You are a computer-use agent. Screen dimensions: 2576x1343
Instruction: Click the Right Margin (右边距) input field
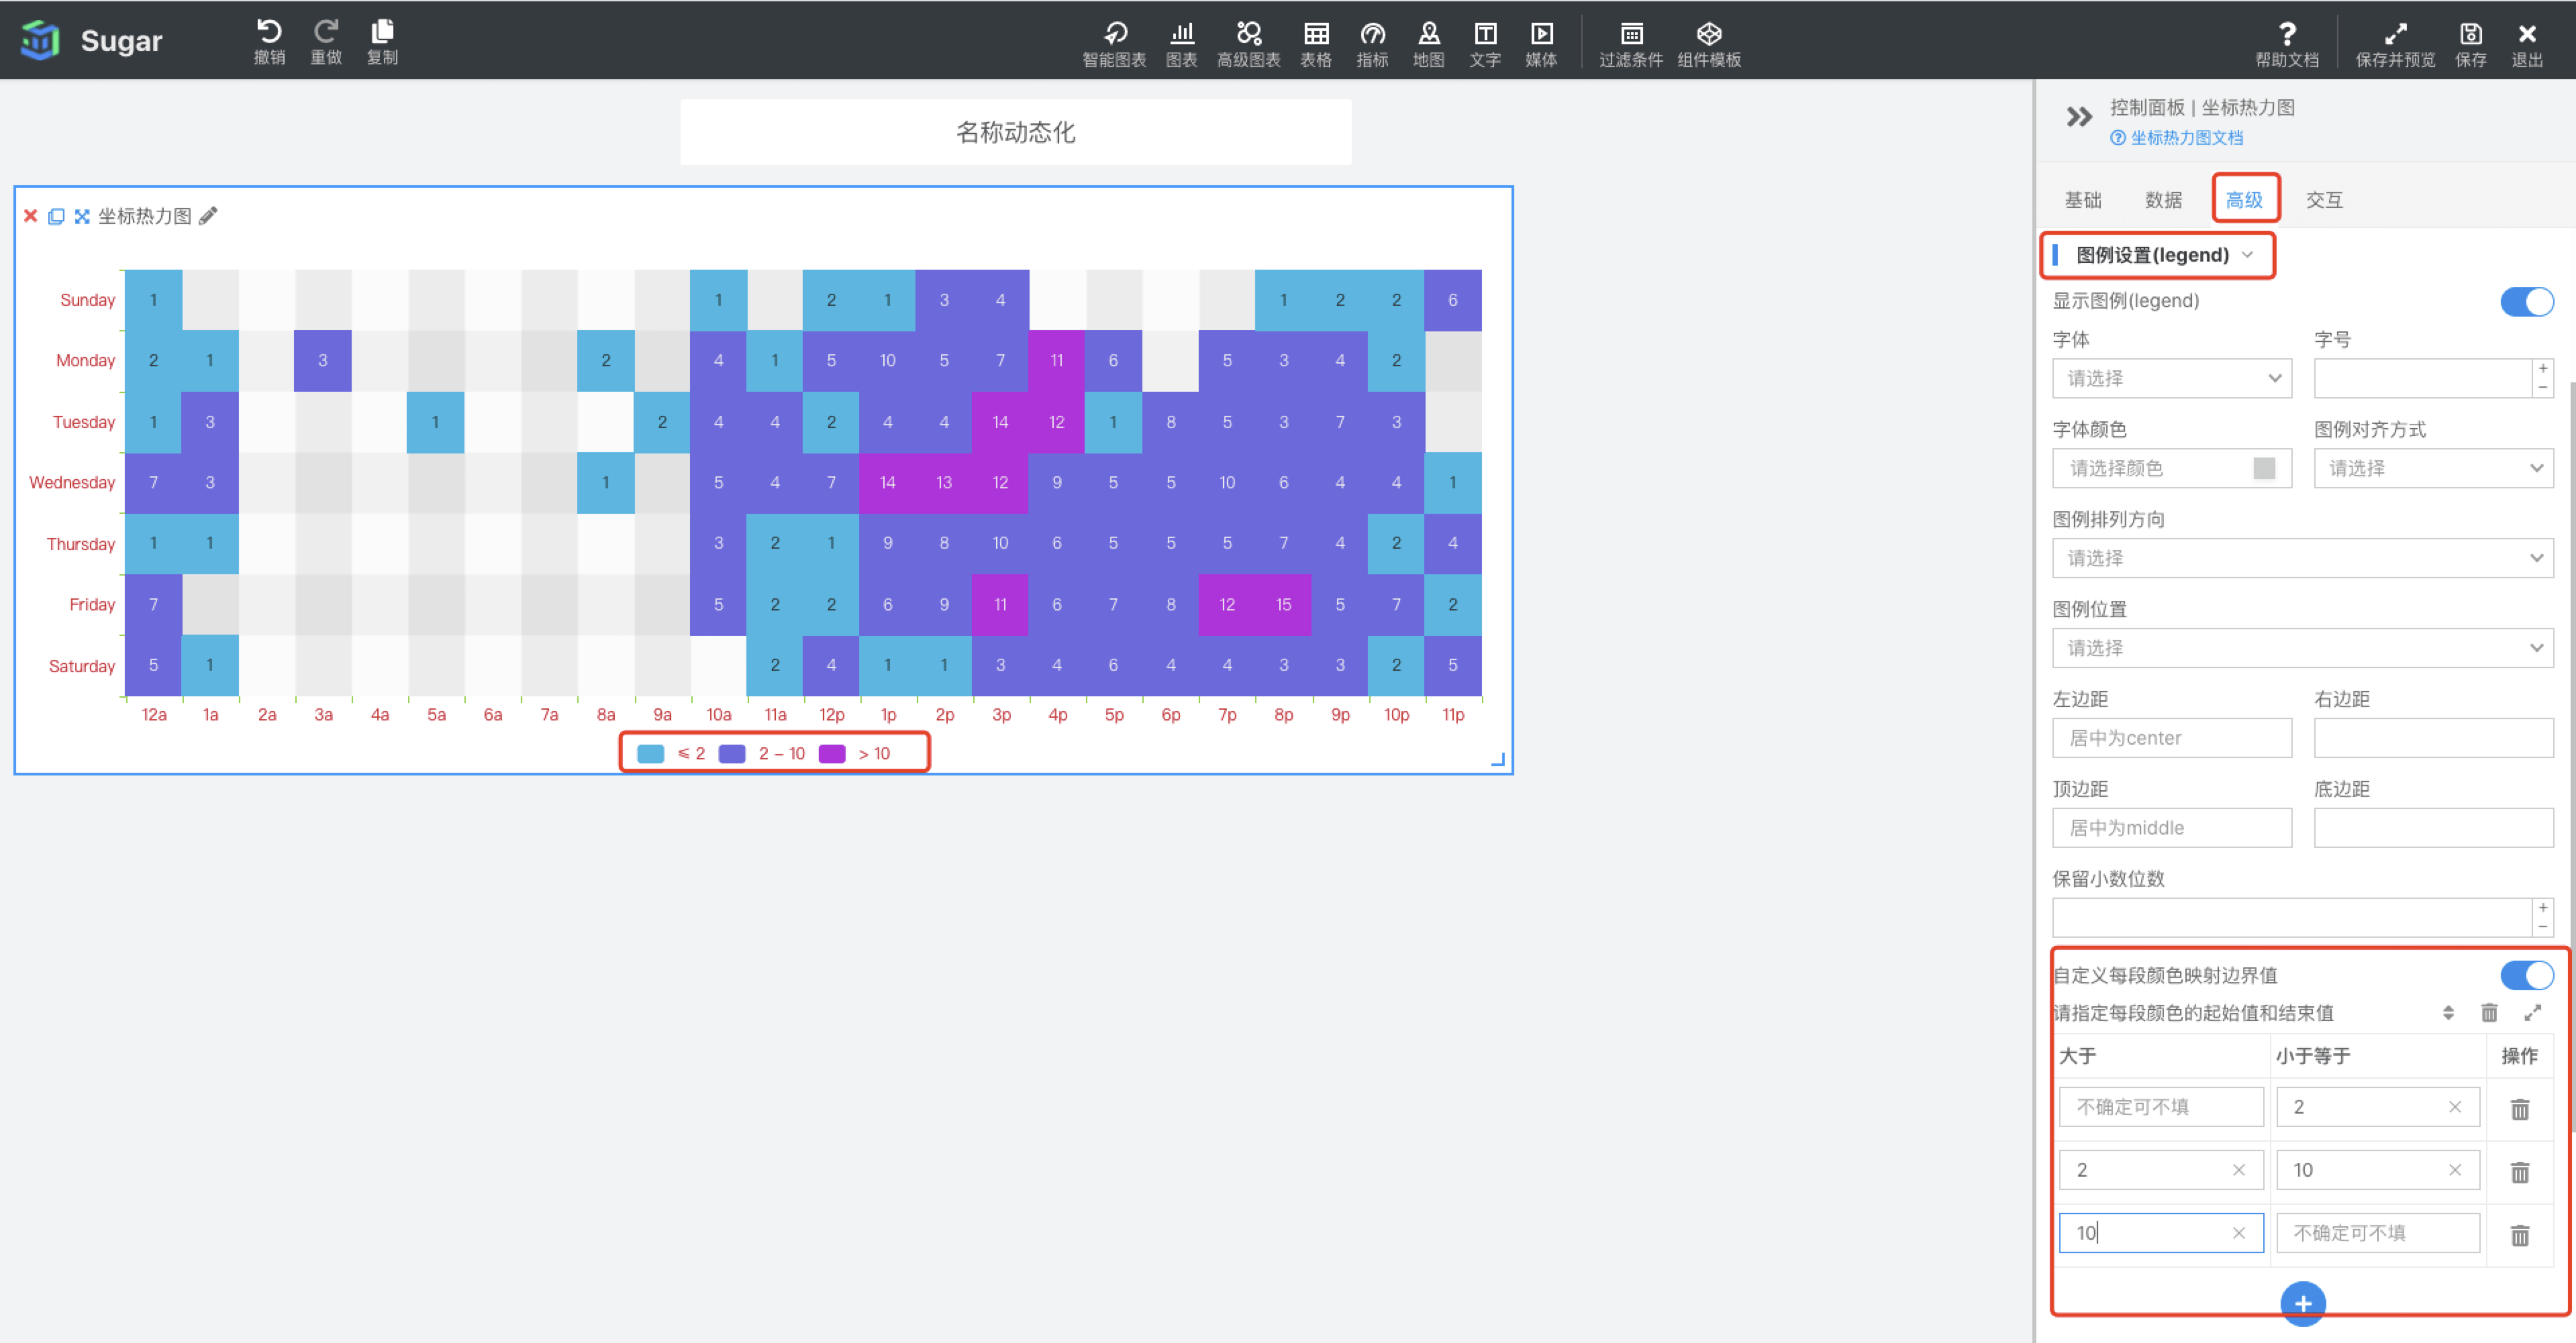(2433, 739)
